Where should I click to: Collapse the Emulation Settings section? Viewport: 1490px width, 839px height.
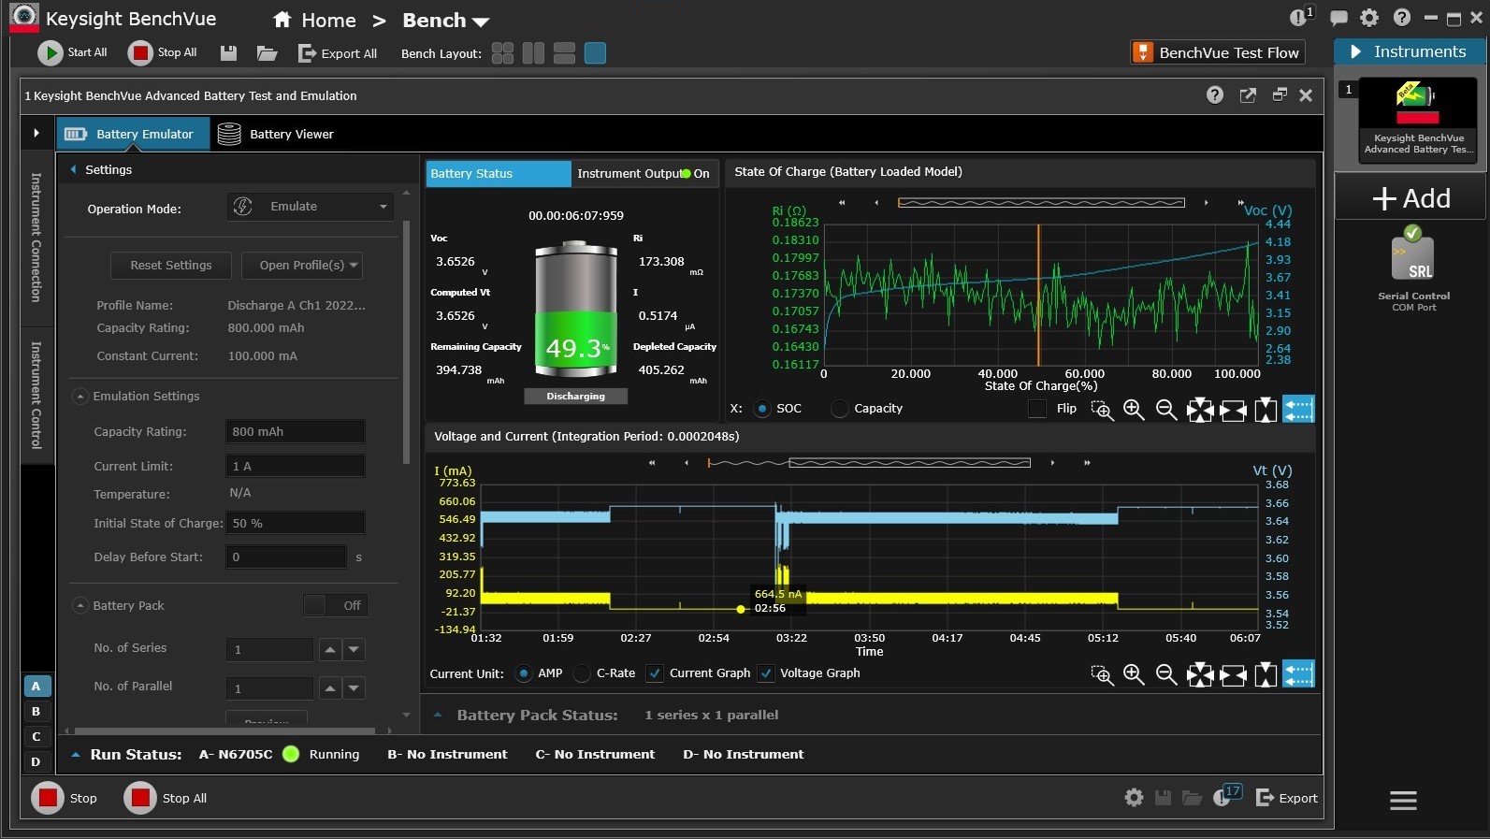point(80,397)
